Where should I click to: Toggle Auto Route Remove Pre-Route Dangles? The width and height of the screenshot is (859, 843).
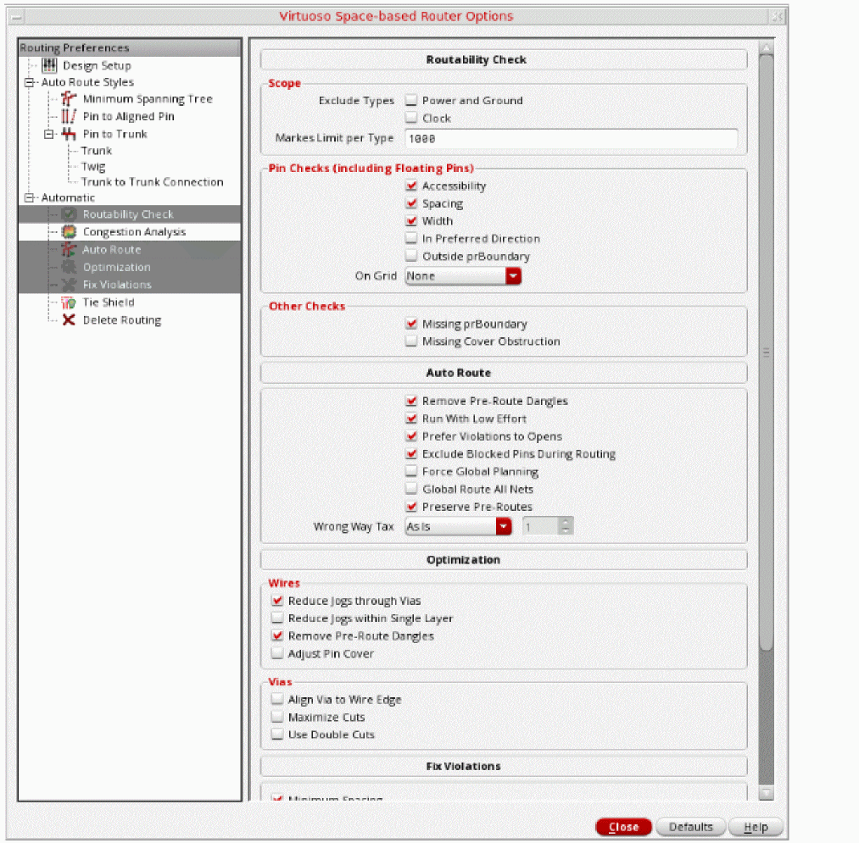(x=411, y=402)
